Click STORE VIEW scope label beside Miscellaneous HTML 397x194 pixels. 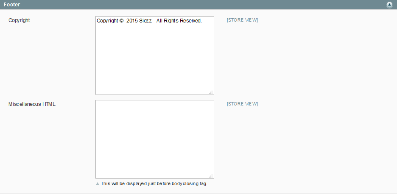pyautogui.click(x=242, y=104)
